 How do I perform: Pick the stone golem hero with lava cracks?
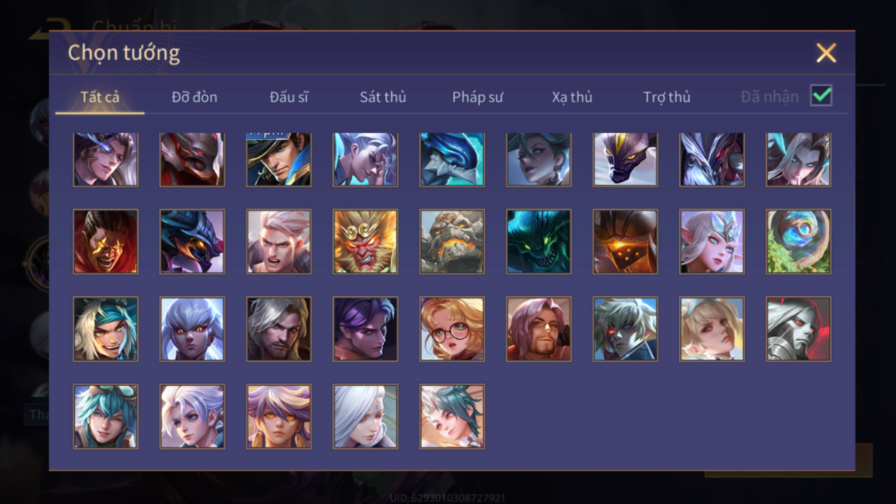click(452, 241)
